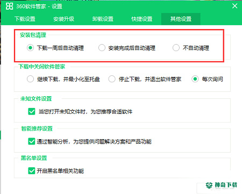Choose 安装完成后自动清理 option
This screenshot has height=194, width=242.
[x=102, y=48]
